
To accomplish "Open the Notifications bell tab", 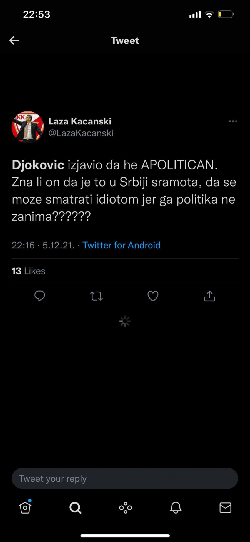I will click(x=176, y=507).
